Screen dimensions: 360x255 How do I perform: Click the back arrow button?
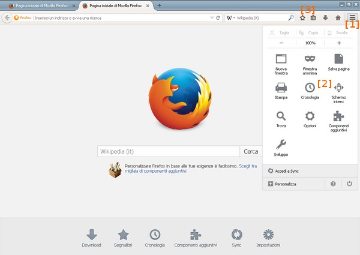coord(7,17)
